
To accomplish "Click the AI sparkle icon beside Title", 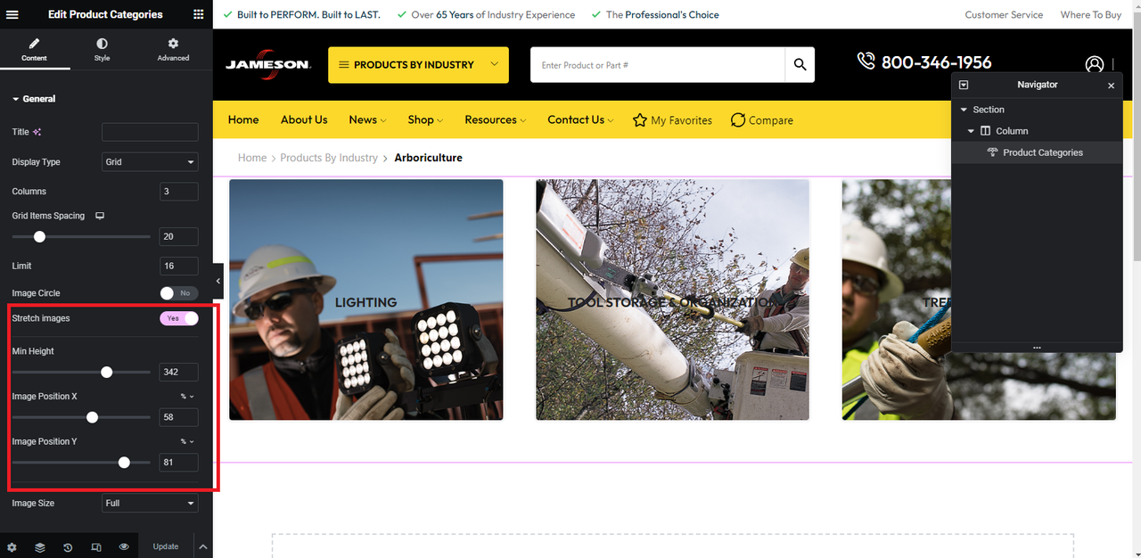I will (x=37, y=132).
